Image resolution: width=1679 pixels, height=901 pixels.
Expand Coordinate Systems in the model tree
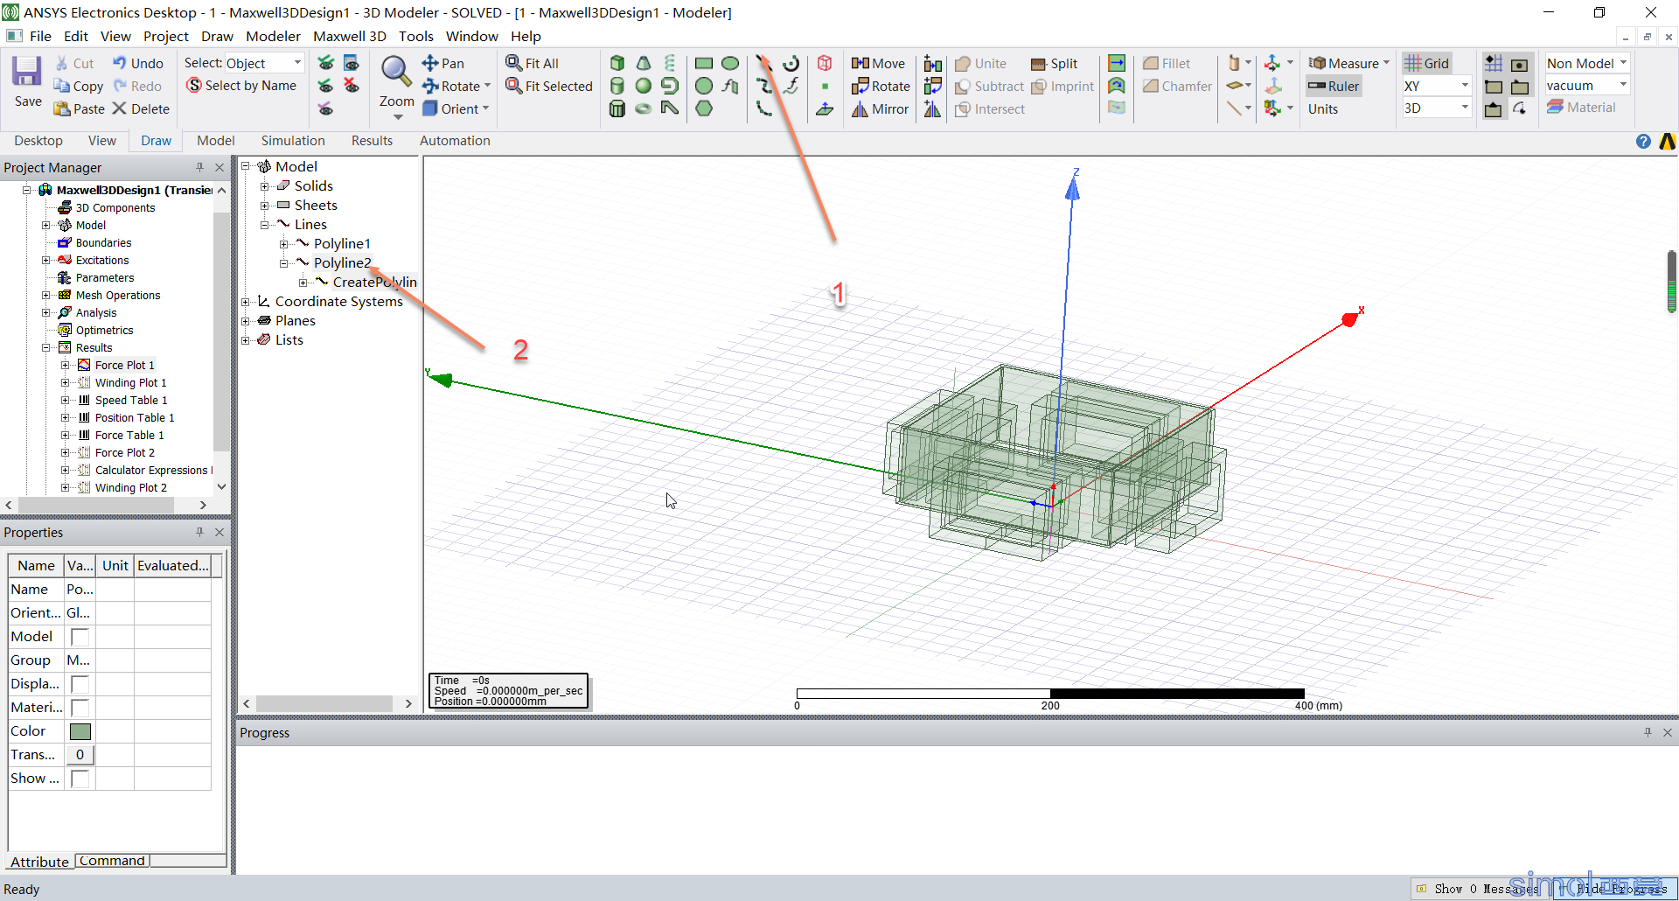pos(246,301)
